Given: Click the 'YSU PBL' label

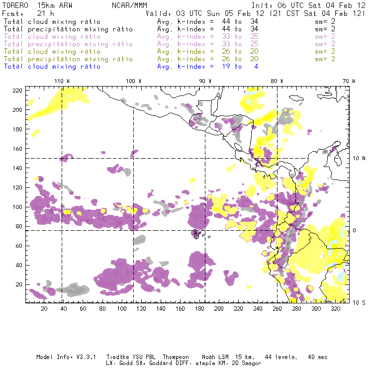Looking at the screenshot, I should 144,357.
